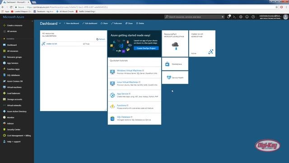This screenshot has height=163, width=289.
Task: Click the Search resources input field
Action: (195, 17)
